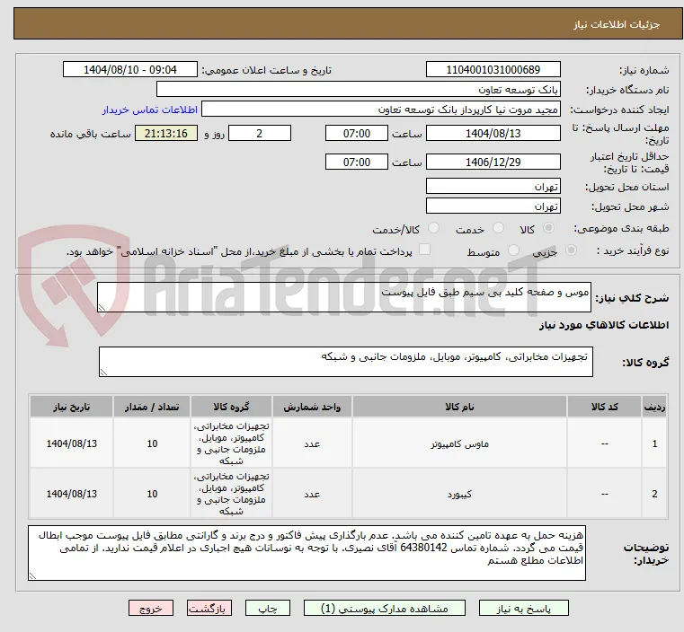Click عدد unit in ماوس کامپیوتر row
Screen dimensions: 684x632
[x=312, y=443]
